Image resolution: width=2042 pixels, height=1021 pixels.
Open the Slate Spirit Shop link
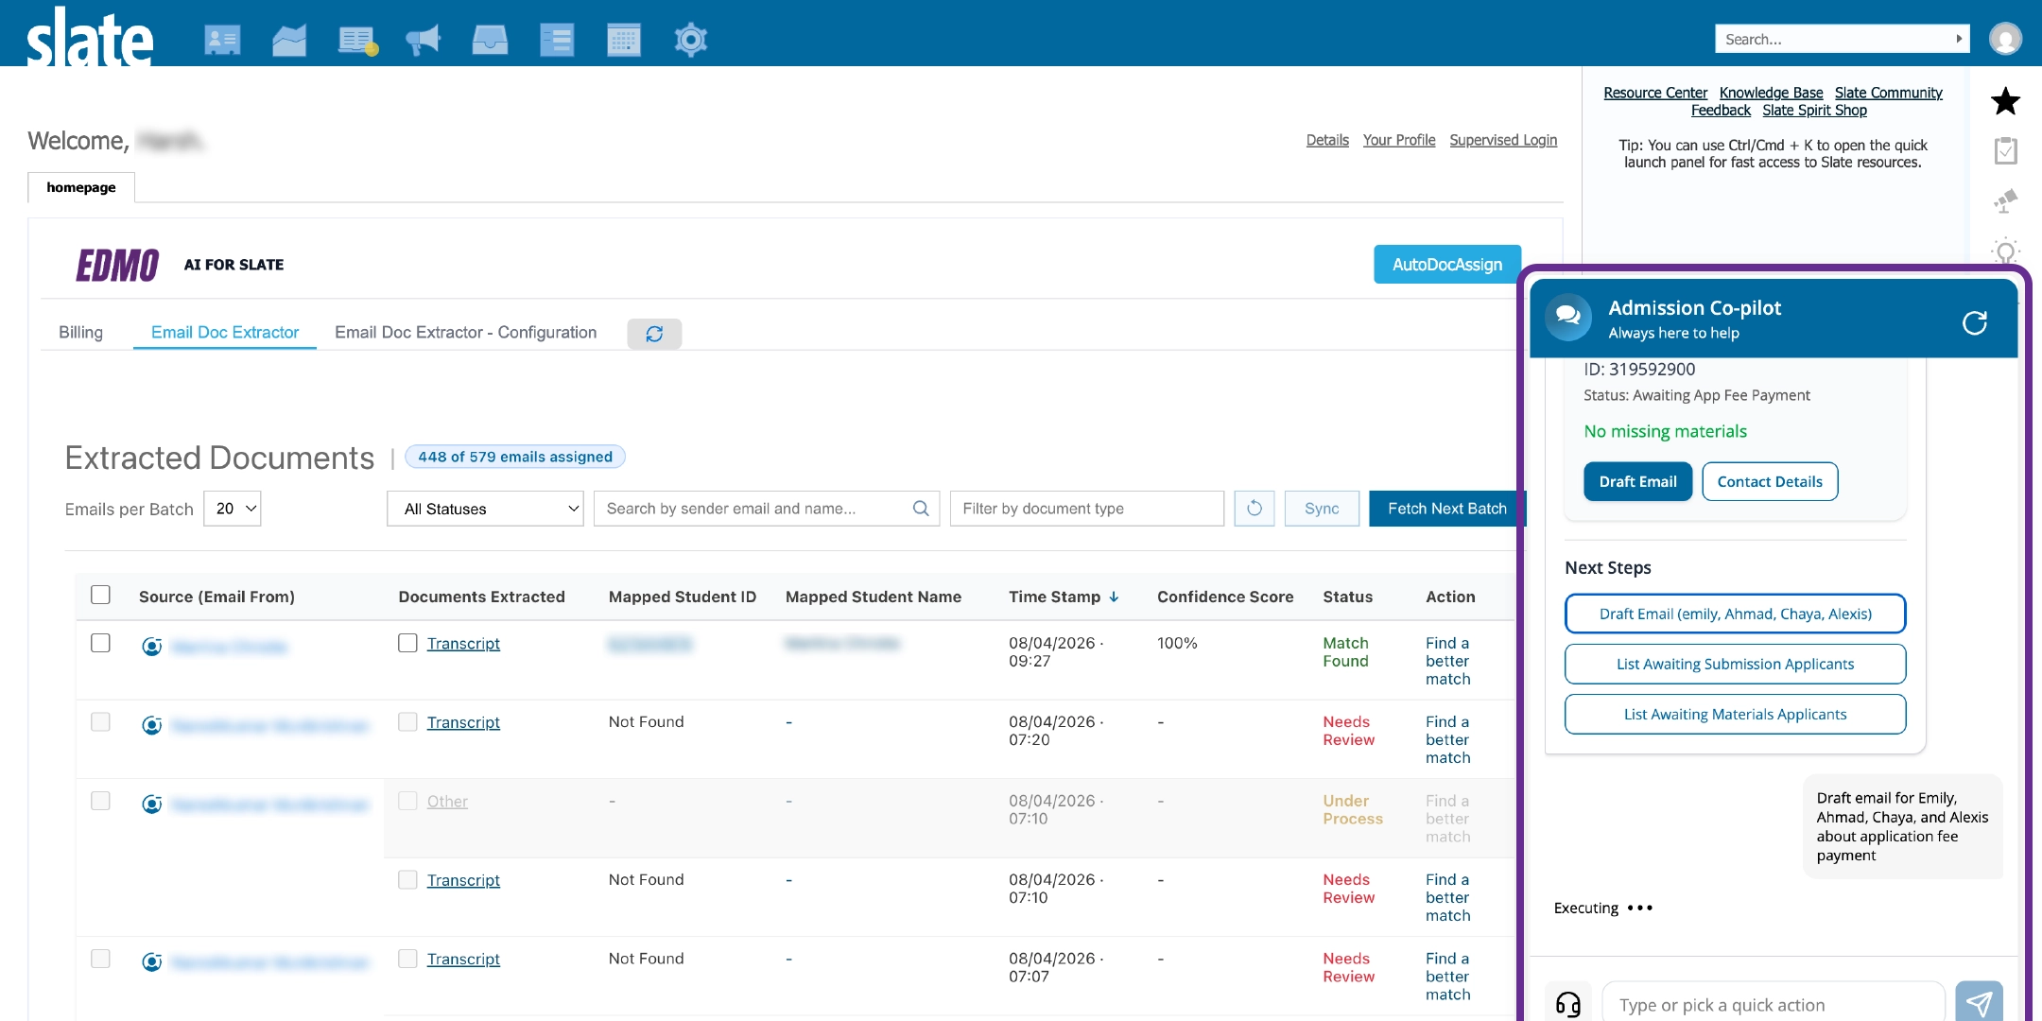(x=1814, y=110)
